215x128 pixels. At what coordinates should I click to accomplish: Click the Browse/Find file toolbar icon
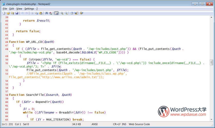(13, 13)
